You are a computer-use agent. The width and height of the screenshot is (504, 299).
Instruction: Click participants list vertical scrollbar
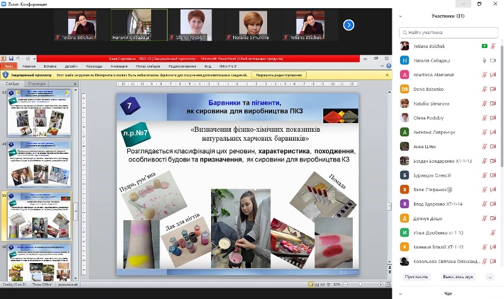tap(501, 106)
